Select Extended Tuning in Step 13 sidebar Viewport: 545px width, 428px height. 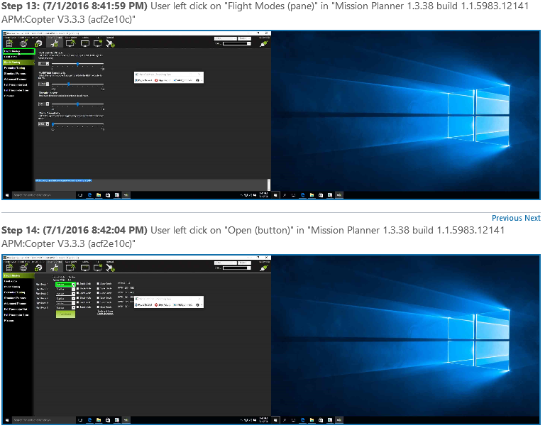(x=15, y=68)
